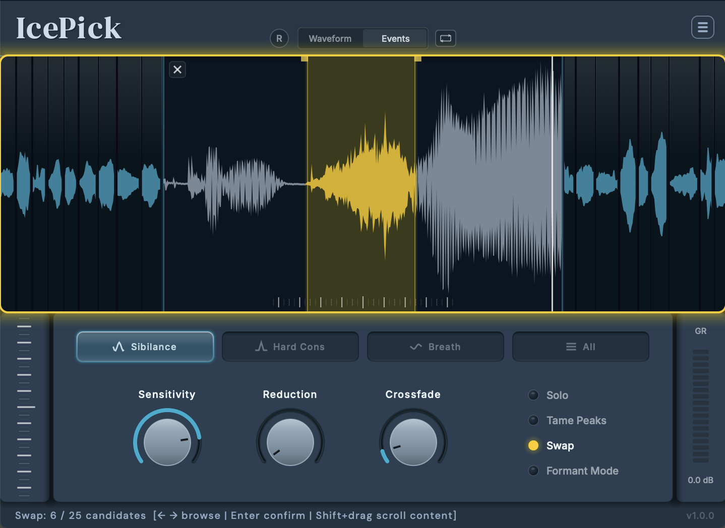This screenshot has width=725, height=528.
Task: Toggle the loop icon button
Action: coord(446,38)
